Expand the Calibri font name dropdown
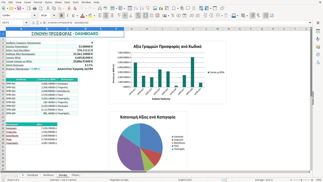Viewport: 323px width, 182px height. [x=34, y=16]
